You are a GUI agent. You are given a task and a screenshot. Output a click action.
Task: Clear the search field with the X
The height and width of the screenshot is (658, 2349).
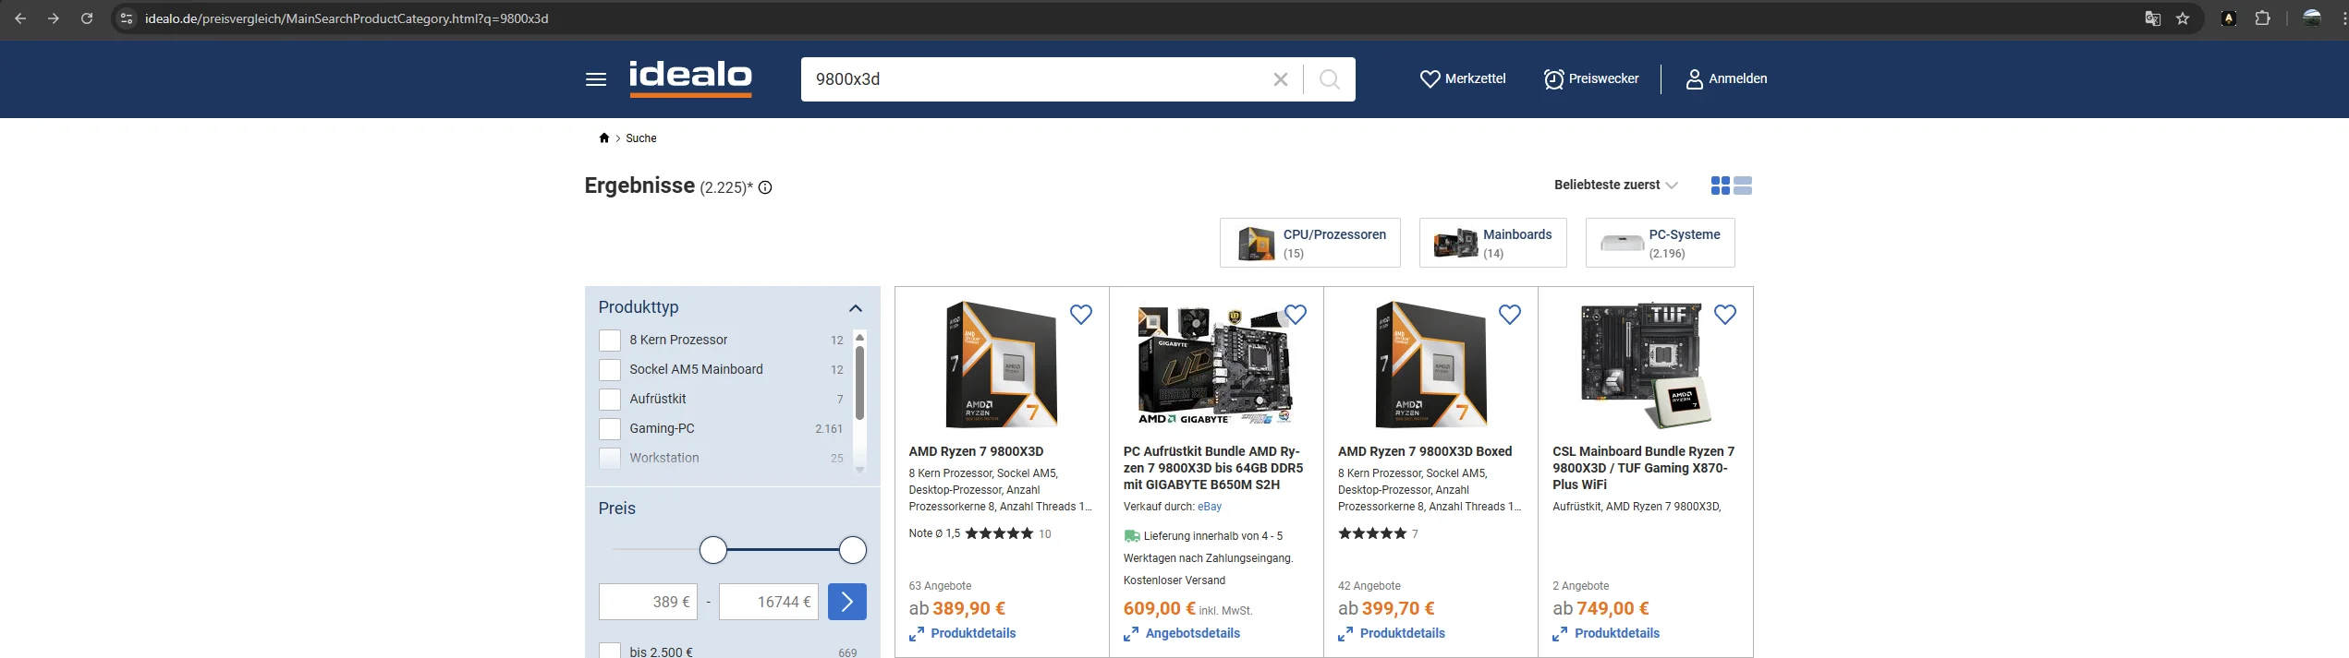click(x=1281, y=79)
